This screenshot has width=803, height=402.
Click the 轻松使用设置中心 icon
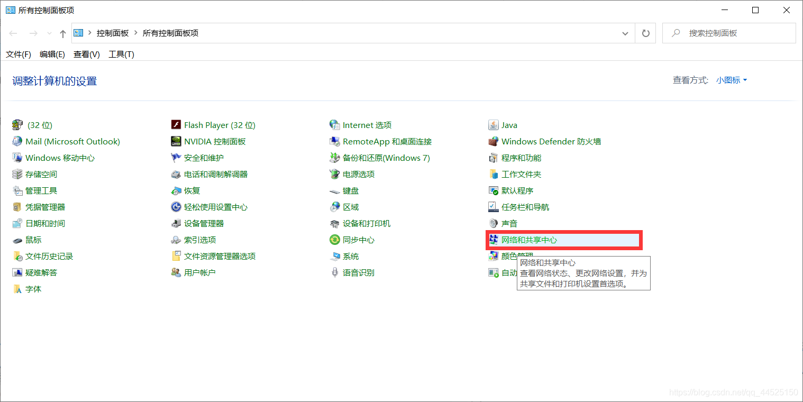176,207
